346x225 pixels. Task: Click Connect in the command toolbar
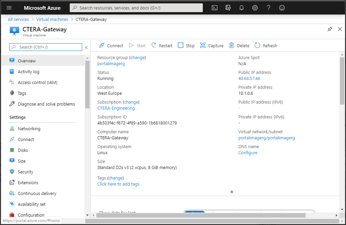tap(111, 46)
